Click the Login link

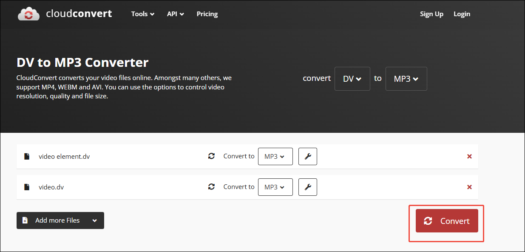[x=462, y=14]
